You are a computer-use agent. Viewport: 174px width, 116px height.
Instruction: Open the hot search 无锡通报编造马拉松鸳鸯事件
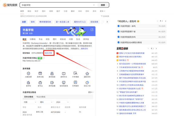(132, 75)
